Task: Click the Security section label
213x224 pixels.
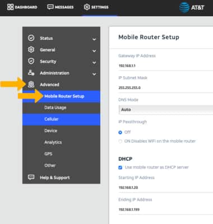Action: [x=48, y=62]
